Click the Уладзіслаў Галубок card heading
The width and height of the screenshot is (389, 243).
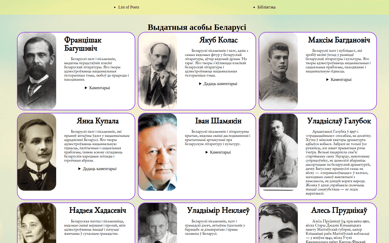click(x=339, y=121)
